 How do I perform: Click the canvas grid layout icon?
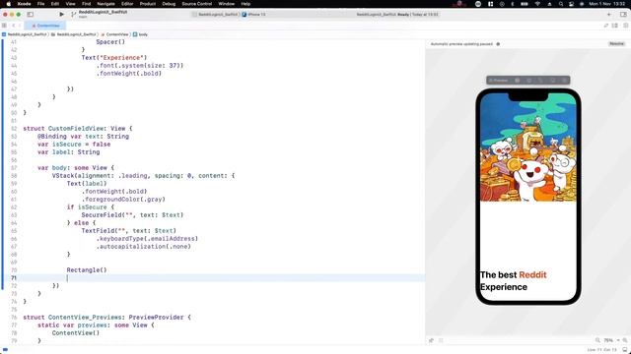click(x=441, y=340)
